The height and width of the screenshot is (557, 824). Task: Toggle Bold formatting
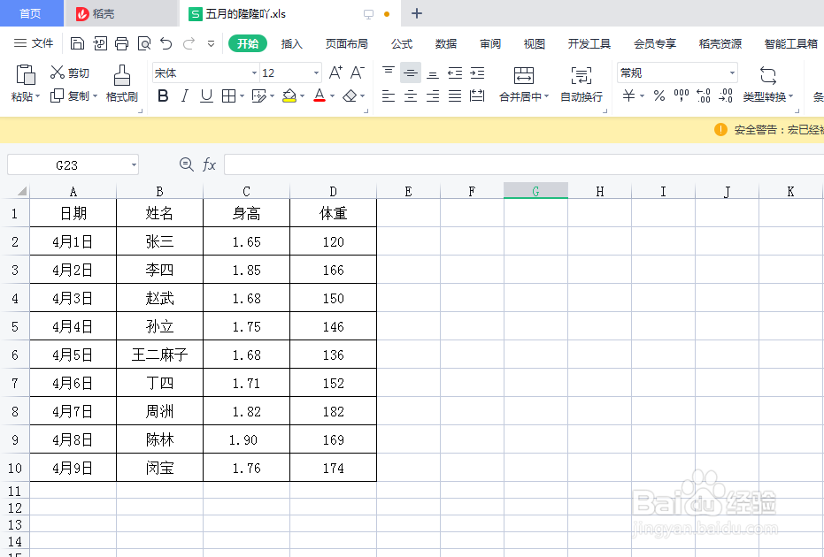pyautogui.click(x=163, y=96)
